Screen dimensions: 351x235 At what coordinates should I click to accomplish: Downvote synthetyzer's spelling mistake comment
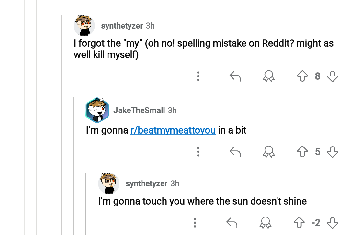coord(333,76)
